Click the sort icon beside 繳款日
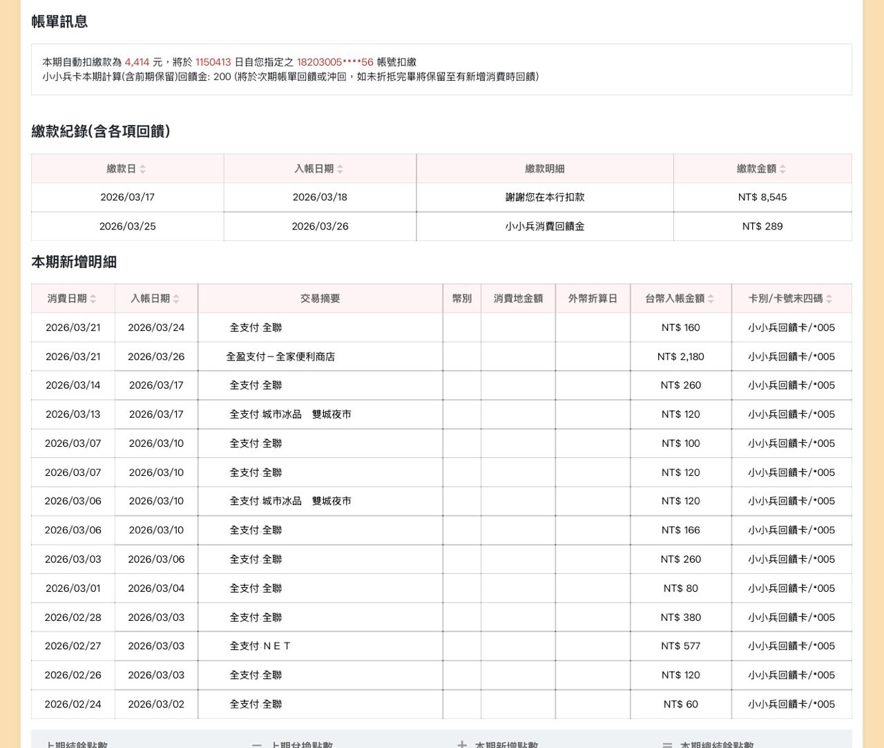Viewport: 884px width, 748px height. 143,169
